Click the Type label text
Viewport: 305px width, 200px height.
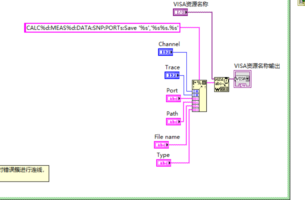pos(163,155)
